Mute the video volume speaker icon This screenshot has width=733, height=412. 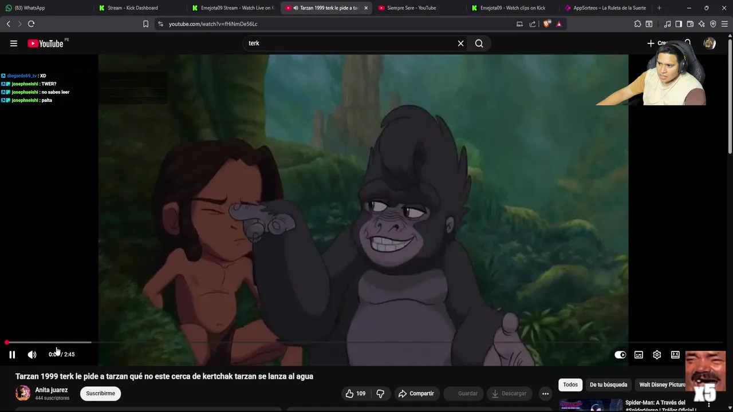(x=32, y=355)
